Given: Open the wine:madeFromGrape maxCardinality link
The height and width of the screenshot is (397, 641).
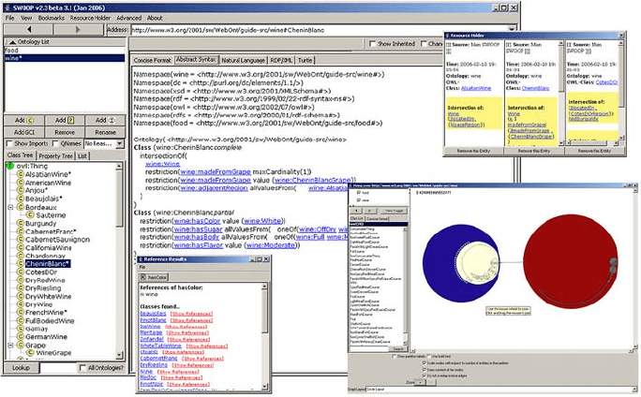Looking at the screenshot, I should [x=215, y=172].
